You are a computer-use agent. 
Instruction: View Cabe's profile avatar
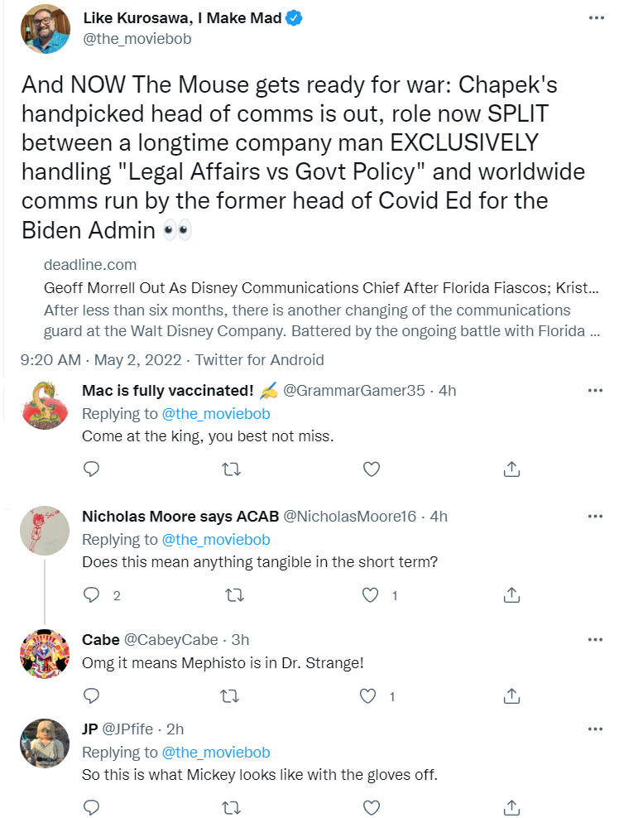click(45, 653)
